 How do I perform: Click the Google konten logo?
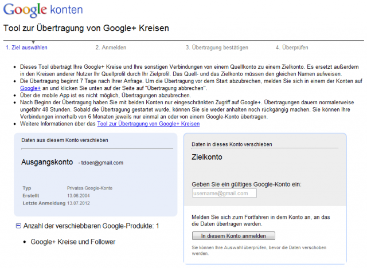[43, 10]
